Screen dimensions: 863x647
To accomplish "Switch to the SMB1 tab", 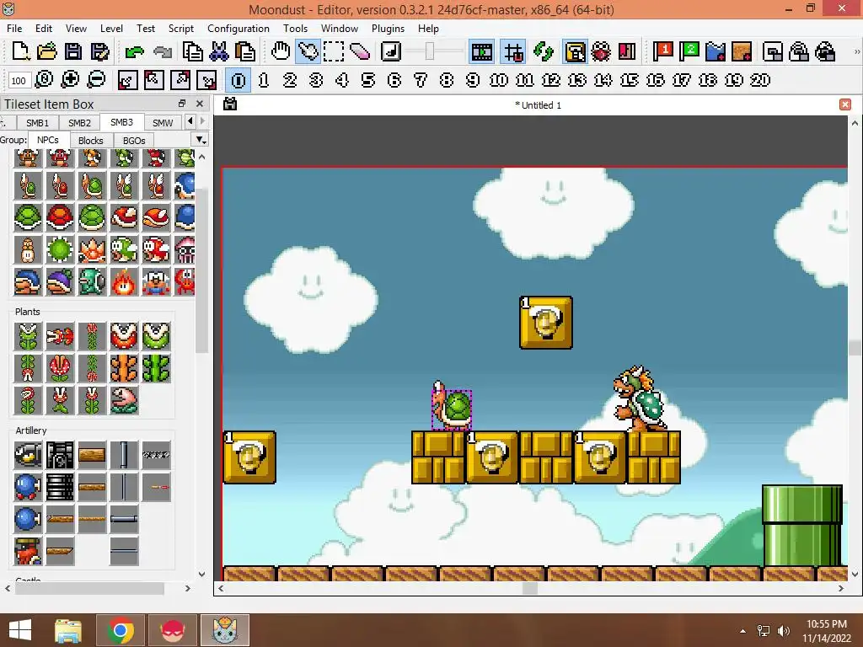I will [x=37, y=123].
